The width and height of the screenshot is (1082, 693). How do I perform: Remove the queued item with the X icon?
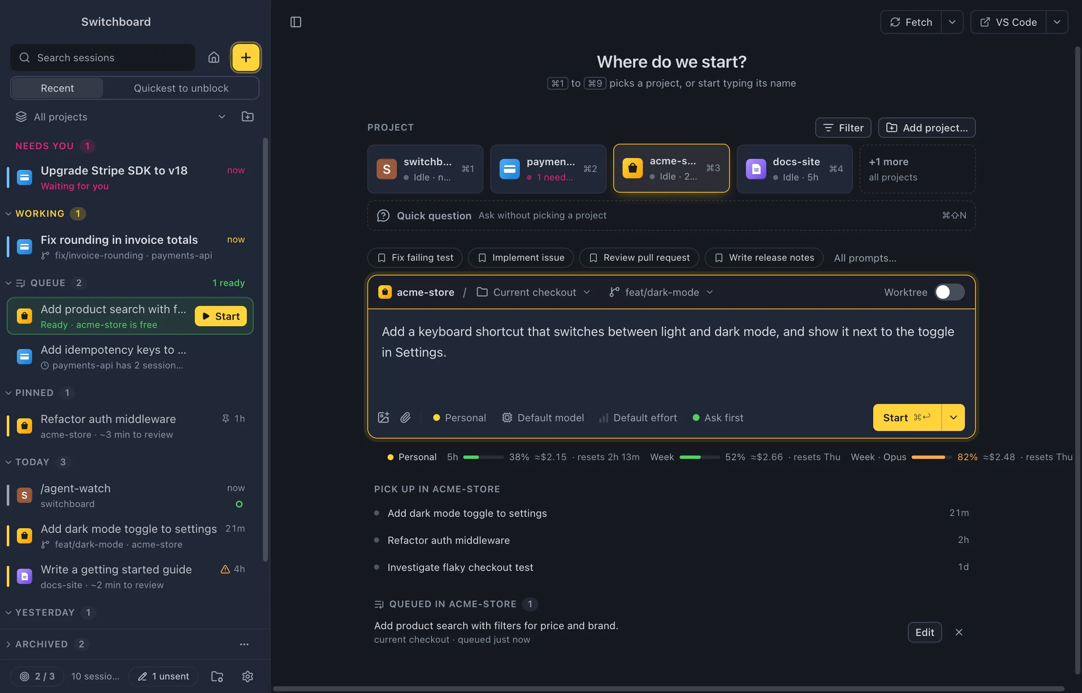959,632
